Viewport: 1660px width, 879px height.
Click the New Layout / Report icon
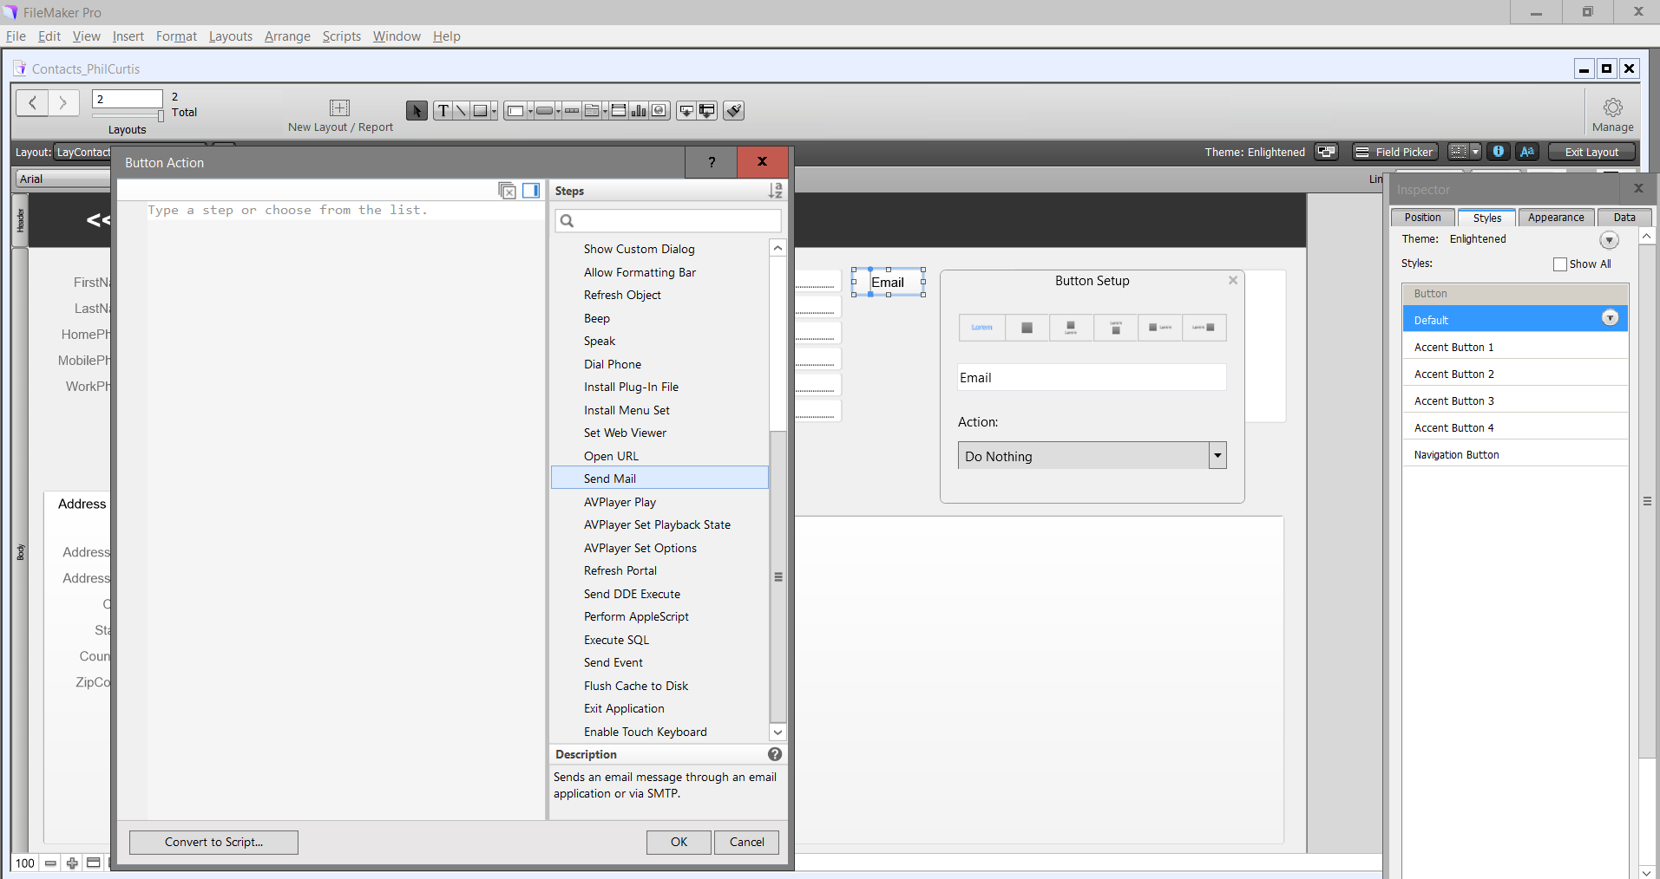[339, 107]
